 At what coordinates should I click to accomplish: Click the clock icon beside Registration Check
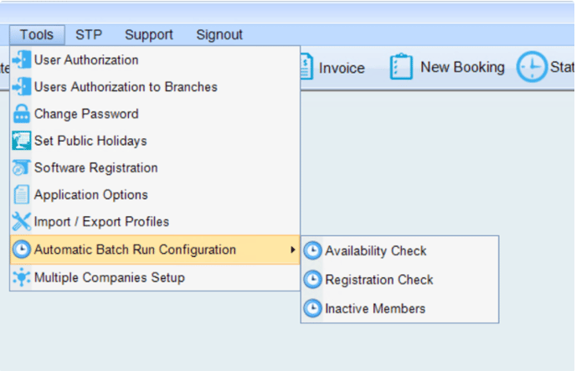coord(312,280)
